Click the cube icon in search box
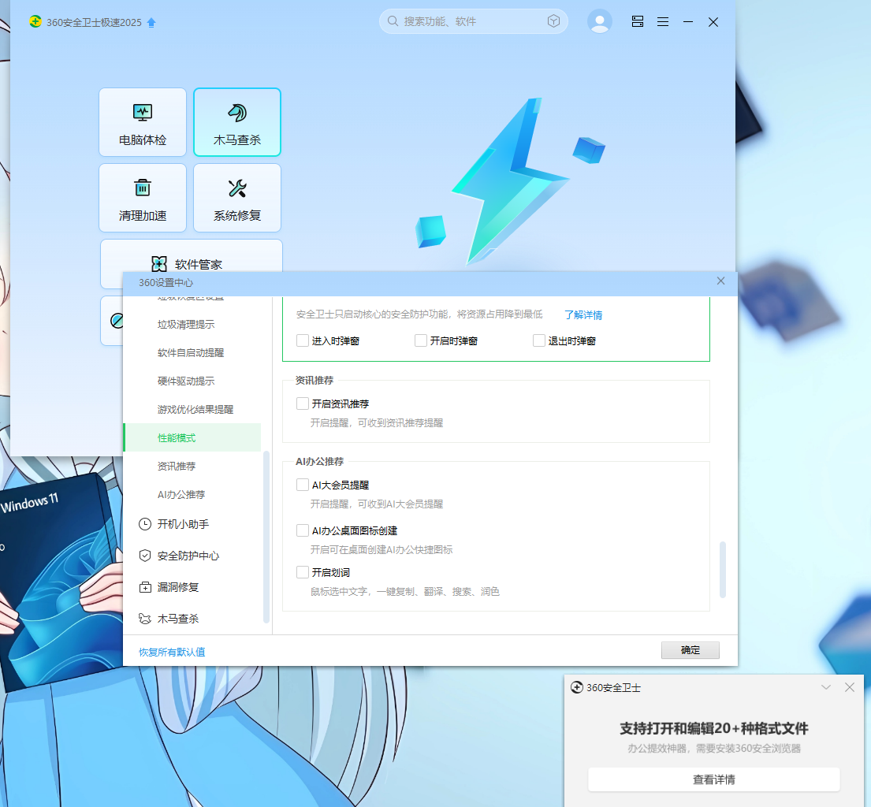This screenshot has width=871, height=807. coord(553,21)
